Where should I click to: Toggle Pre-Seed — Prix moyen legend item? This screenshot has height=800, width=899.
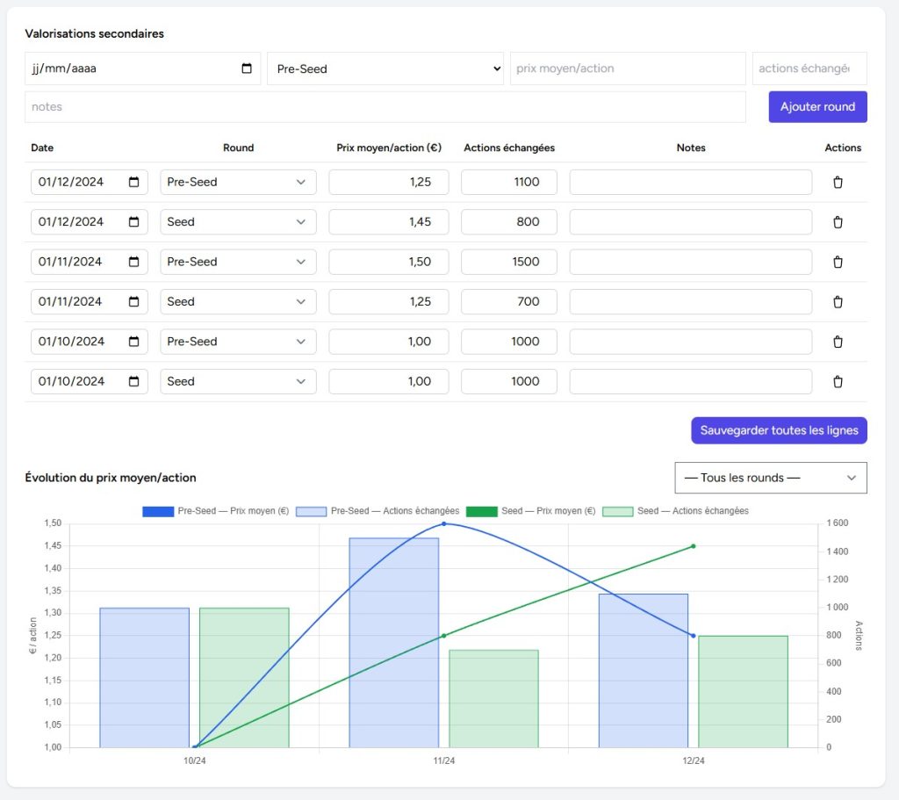215,511
